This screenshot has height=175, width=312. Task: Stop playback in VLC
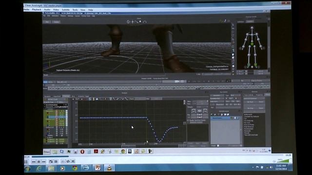pos(39,161)
